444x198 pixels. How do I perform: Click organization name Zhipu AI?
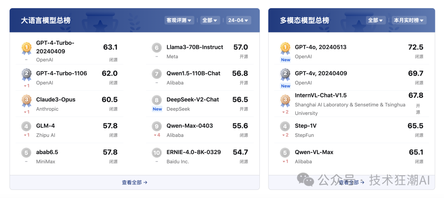(x=46, y=135)
